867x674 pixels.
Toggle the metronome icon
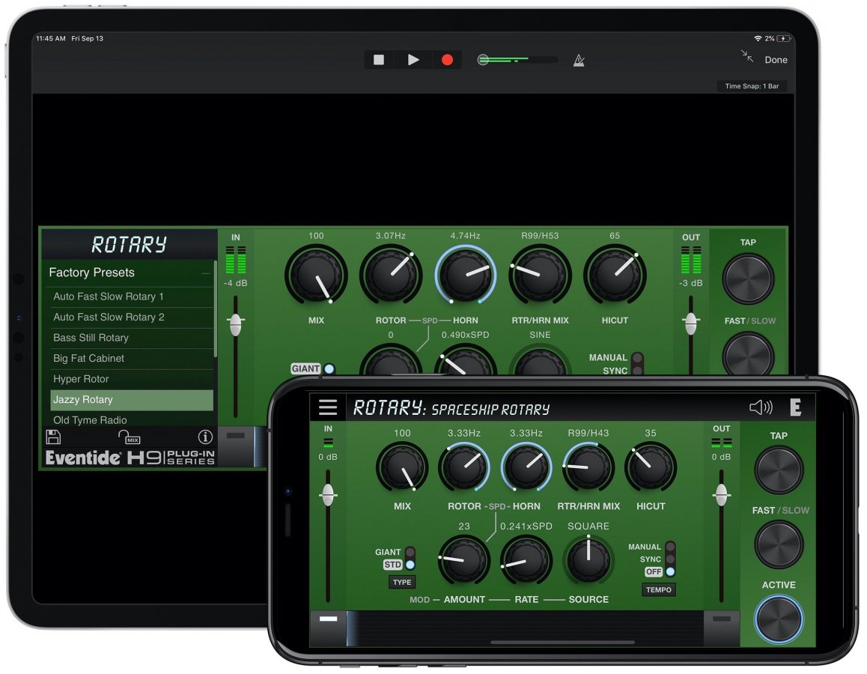[579, 60]
